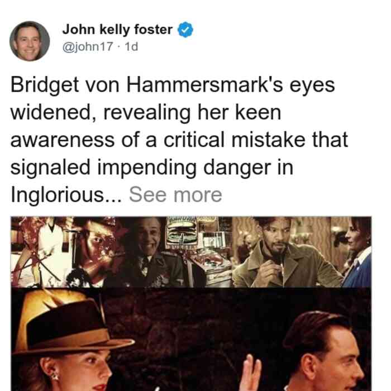Click the woman in blue at collage edge
This screenshot has height=391, width=391.
357,252
